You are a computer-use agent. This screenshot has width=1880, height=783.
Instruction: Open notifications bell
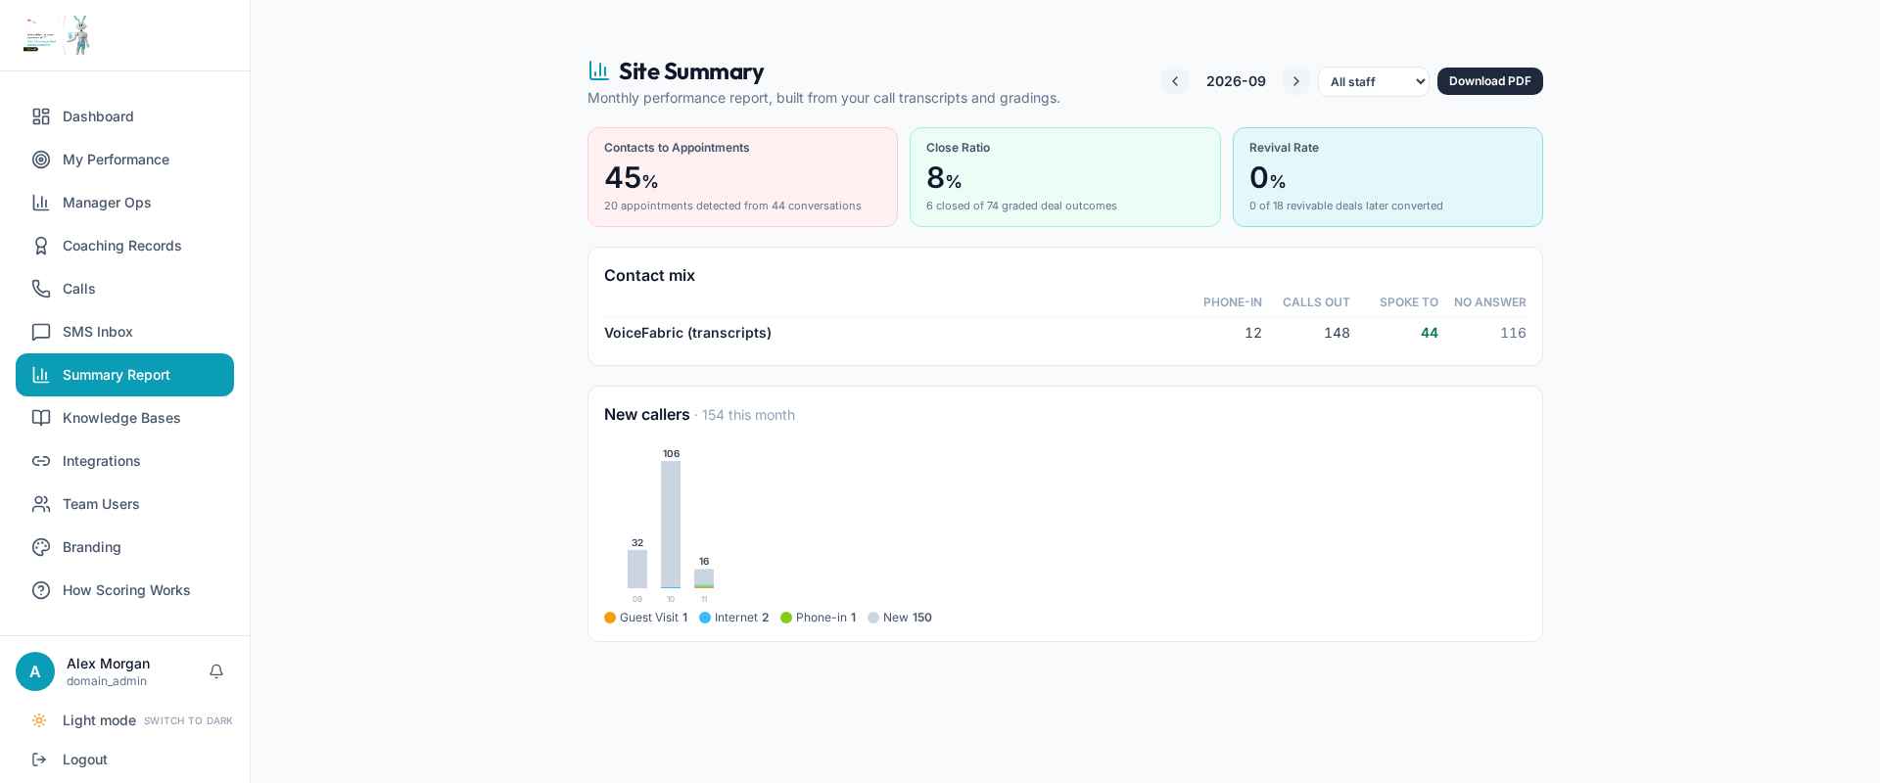[x=216, y=671]
